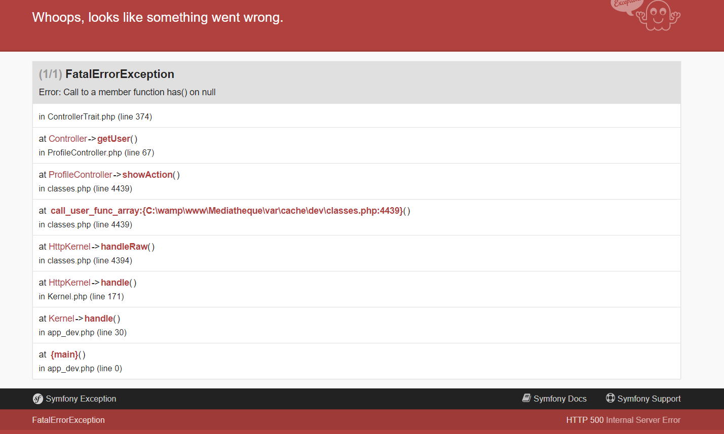Click the book icon next to Symfony Docs
Viewport: 724px width, 434px height.
526,398
